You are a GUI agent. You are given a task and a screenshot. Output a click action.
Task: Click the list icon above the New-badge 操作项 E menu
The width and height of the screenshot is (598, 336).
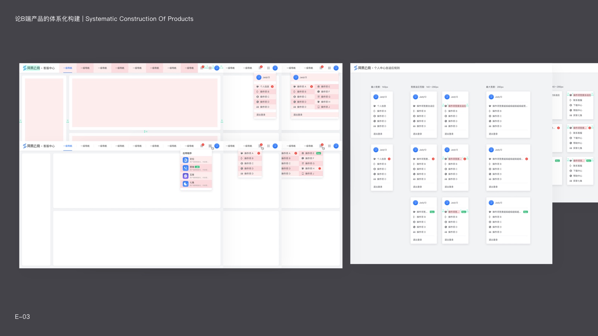[x=321, y=146]
